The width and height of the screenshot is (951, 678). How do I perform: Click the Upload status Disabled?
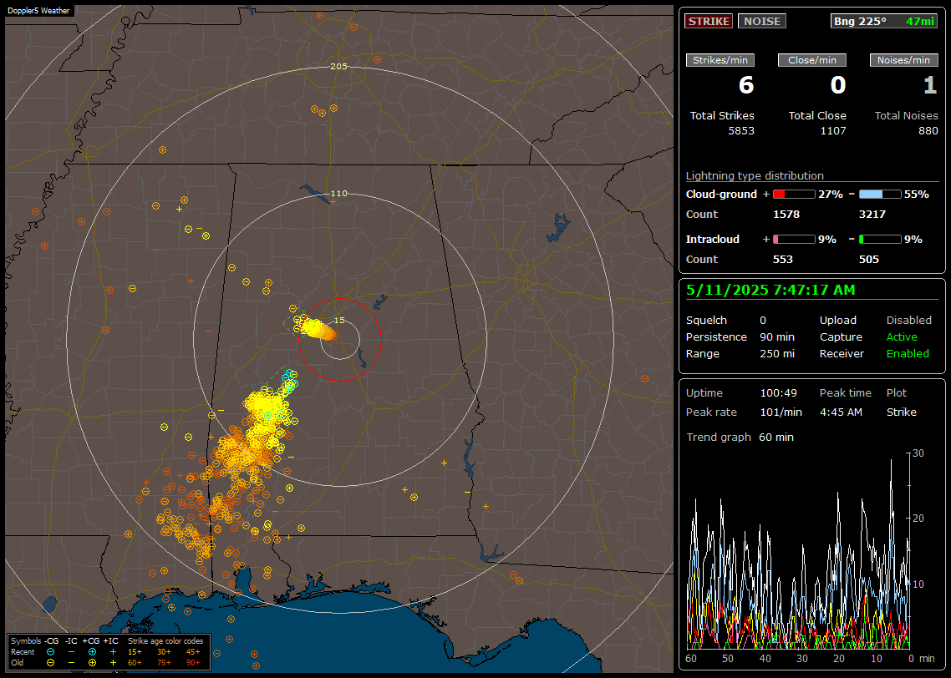coord(908,321)
